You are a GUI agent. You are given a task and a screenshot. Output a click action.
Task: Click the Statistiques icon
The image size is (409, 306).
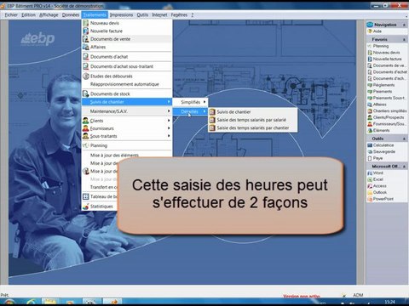pyautogui.click(x=86, y=207)
